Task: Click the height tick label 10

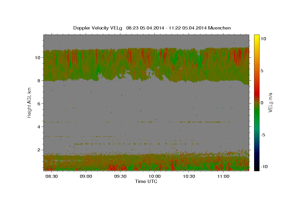Action: tap(37, 58)
